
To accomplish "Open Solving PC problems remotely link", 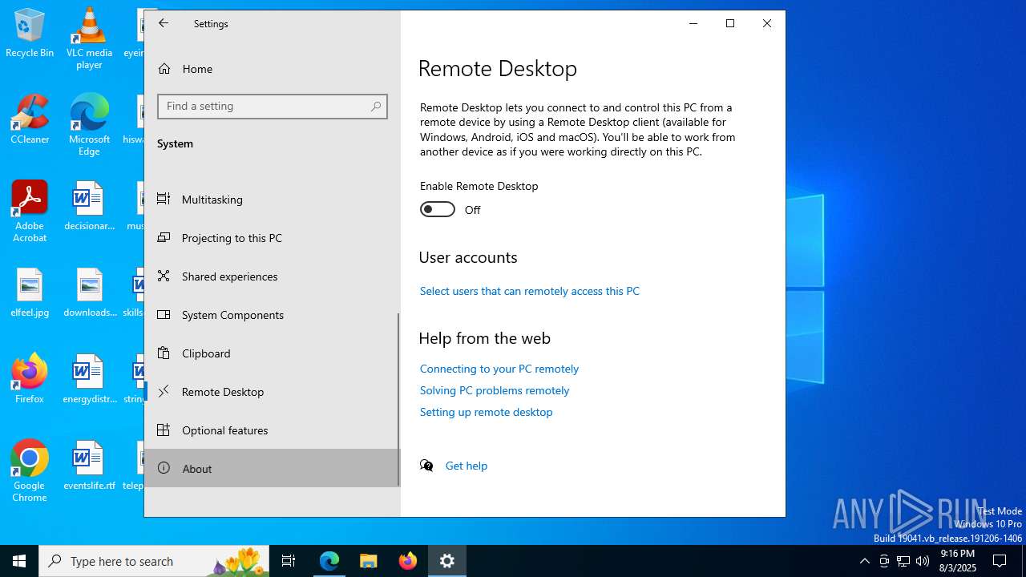I will [x=495, y=390].
